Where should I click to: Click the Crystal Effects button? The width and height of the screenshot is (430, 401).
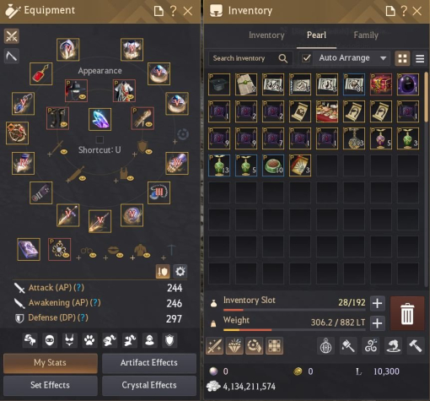149,385
